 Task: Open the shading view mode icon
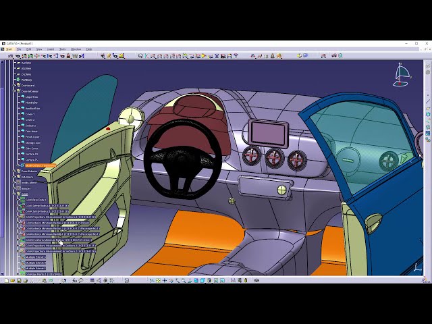tap(209, 281)
